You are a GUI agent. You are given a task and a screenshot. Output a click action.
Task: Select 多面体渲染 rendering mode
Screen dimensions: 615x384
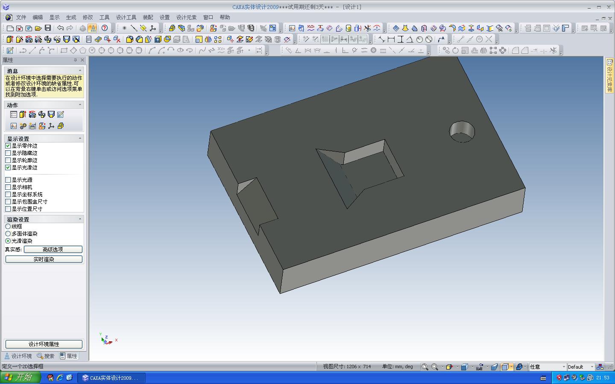coord(8,234)
